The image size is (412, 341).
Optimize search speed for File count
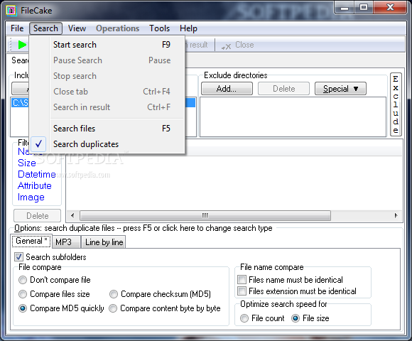tap(244, 318)
